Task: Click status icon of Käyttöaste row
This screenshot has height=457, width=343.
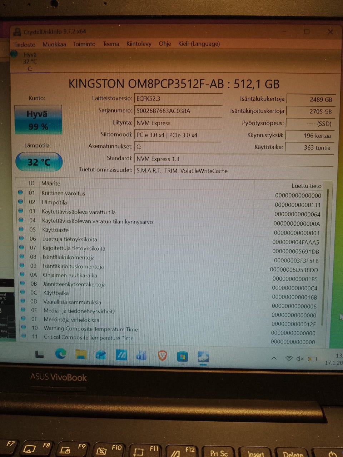Action: [21, 229]
